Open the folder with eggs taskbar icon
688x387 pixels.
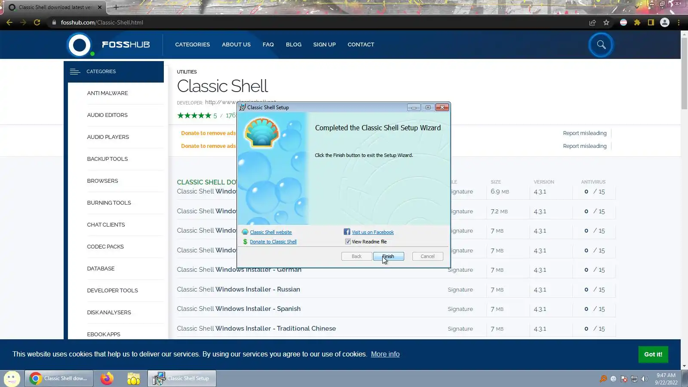click(134, 378)
